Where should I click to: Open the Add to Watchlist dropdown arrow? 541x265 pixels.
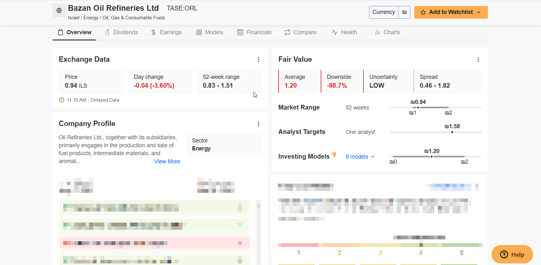pos(479,12)
